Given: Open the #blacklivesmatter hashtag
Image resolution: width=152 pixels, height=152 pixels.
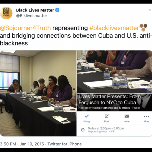Looking at the screenshot, I should 114,28.
